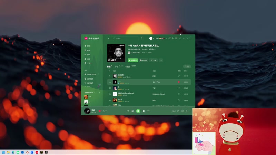Open the 关注 following item in the sidebar
Viewport: 276px width, 155px height.
[87, 63]
